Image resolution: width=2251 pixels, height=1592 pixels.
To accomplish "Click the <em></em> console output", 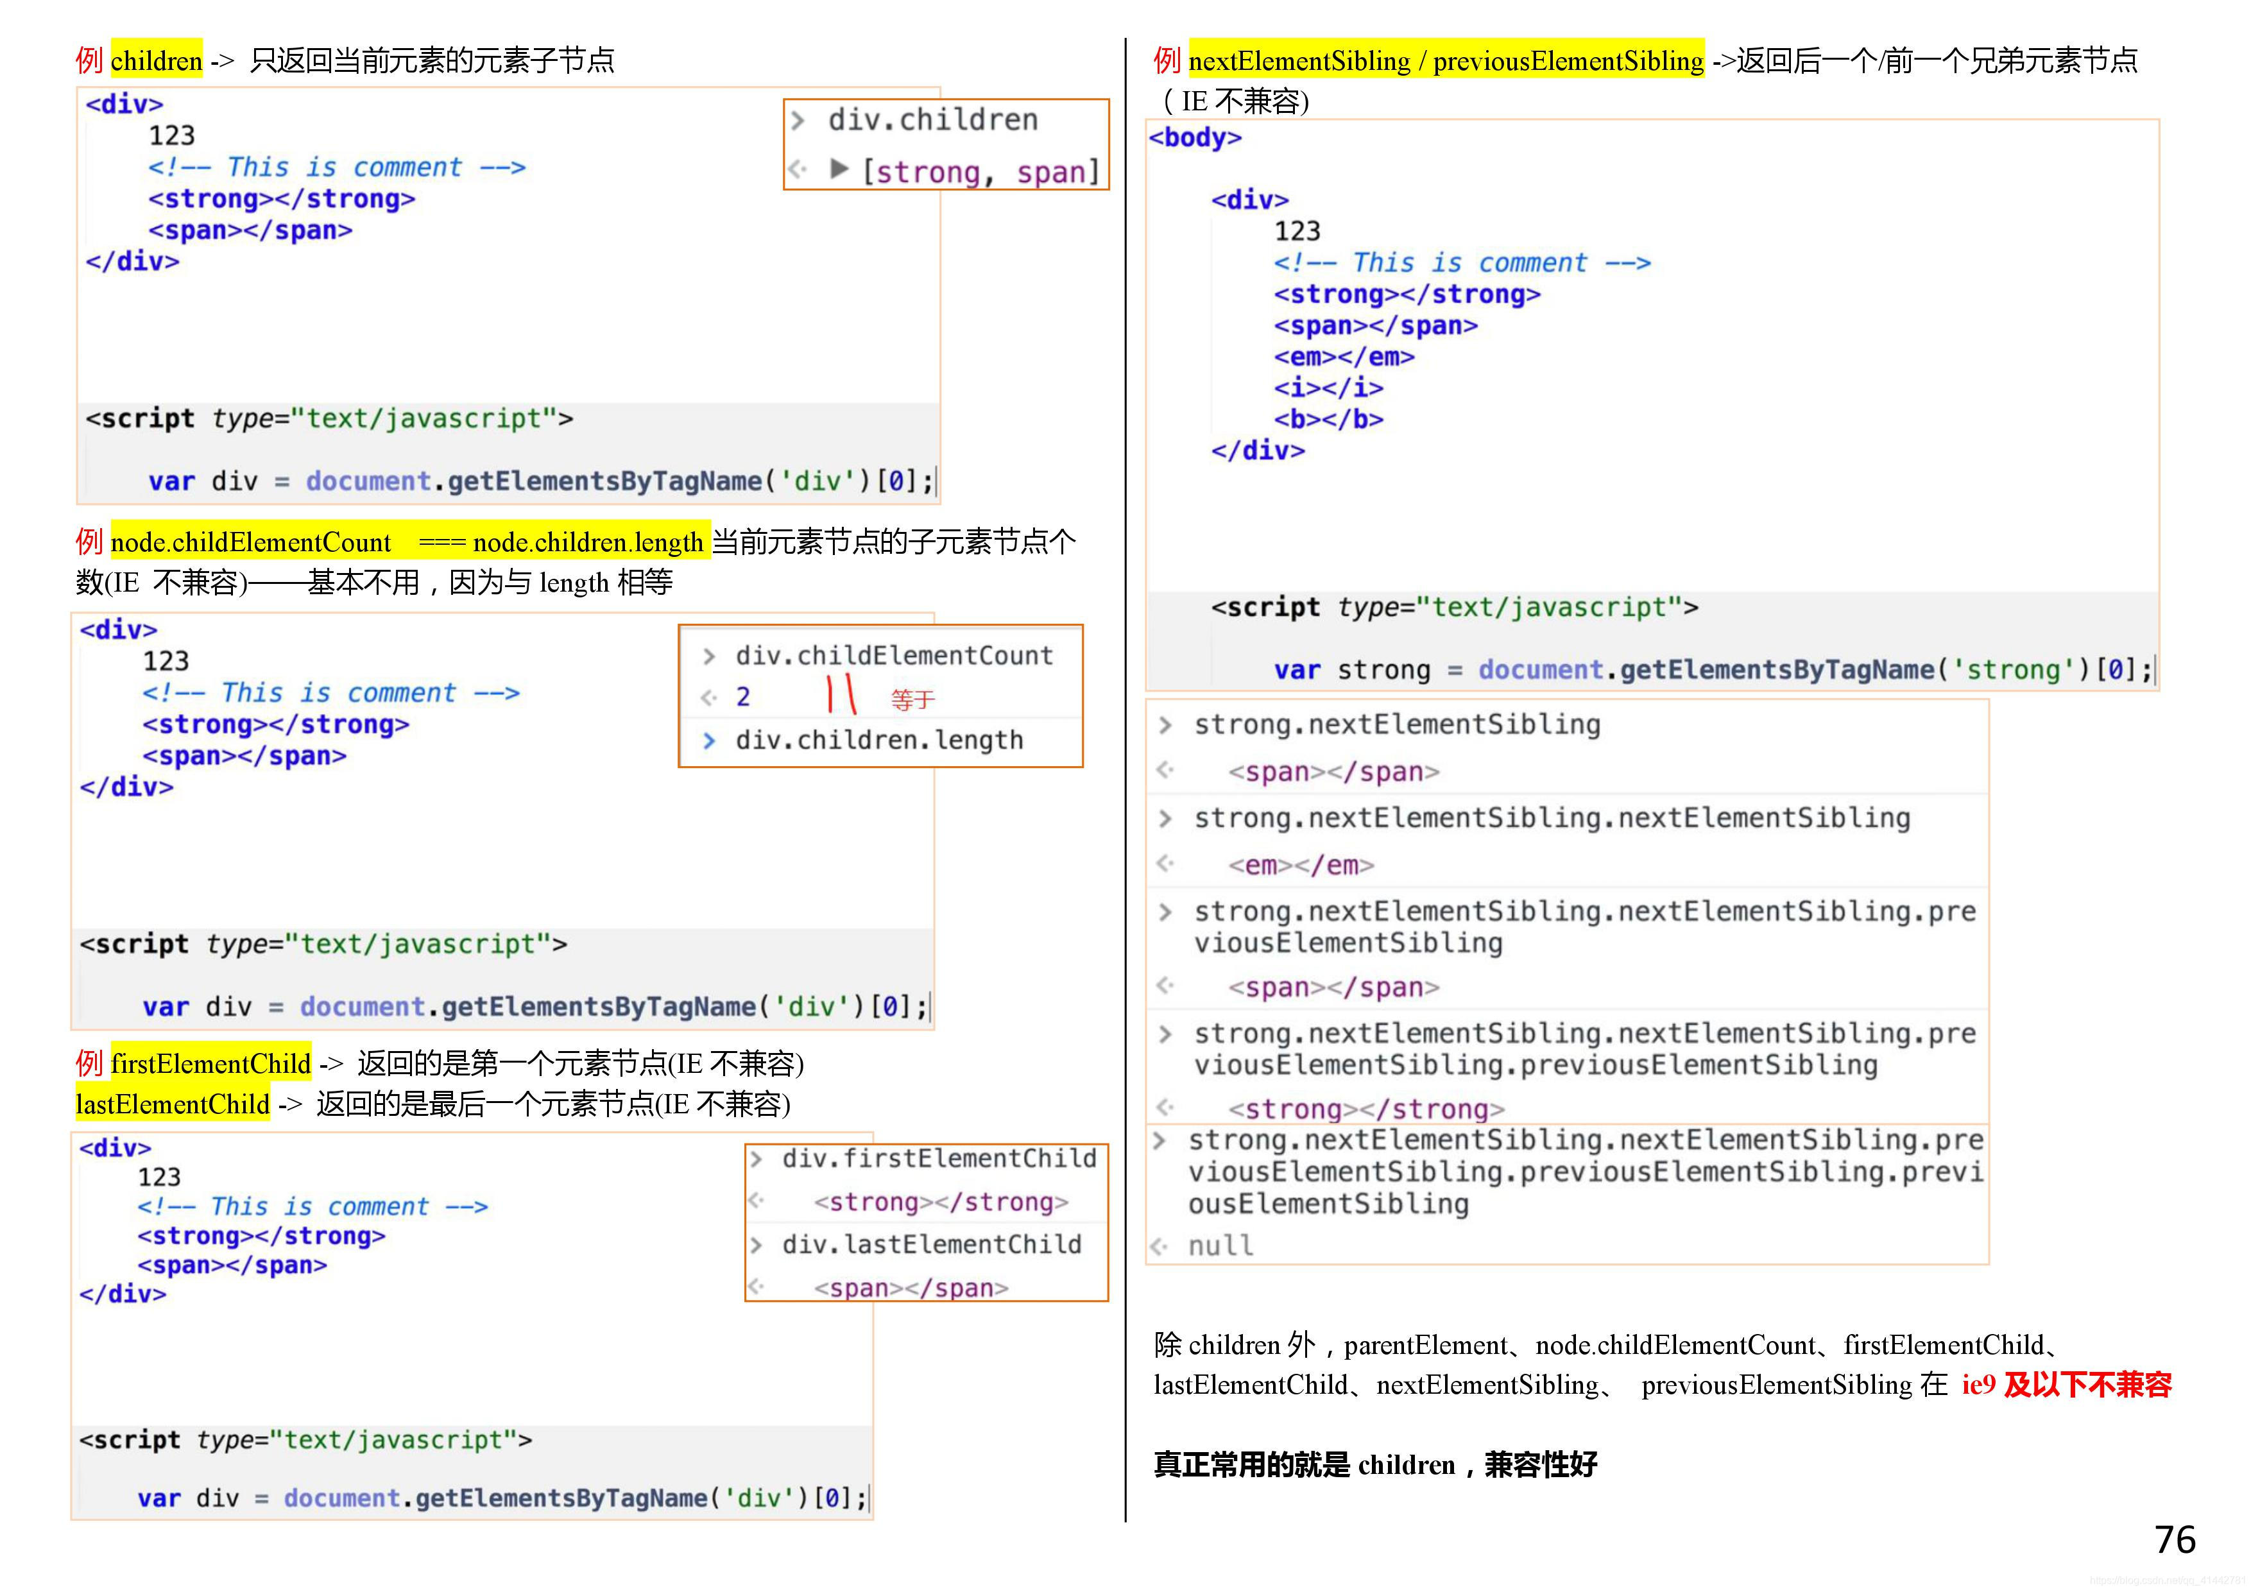I will click(1301, 866).
